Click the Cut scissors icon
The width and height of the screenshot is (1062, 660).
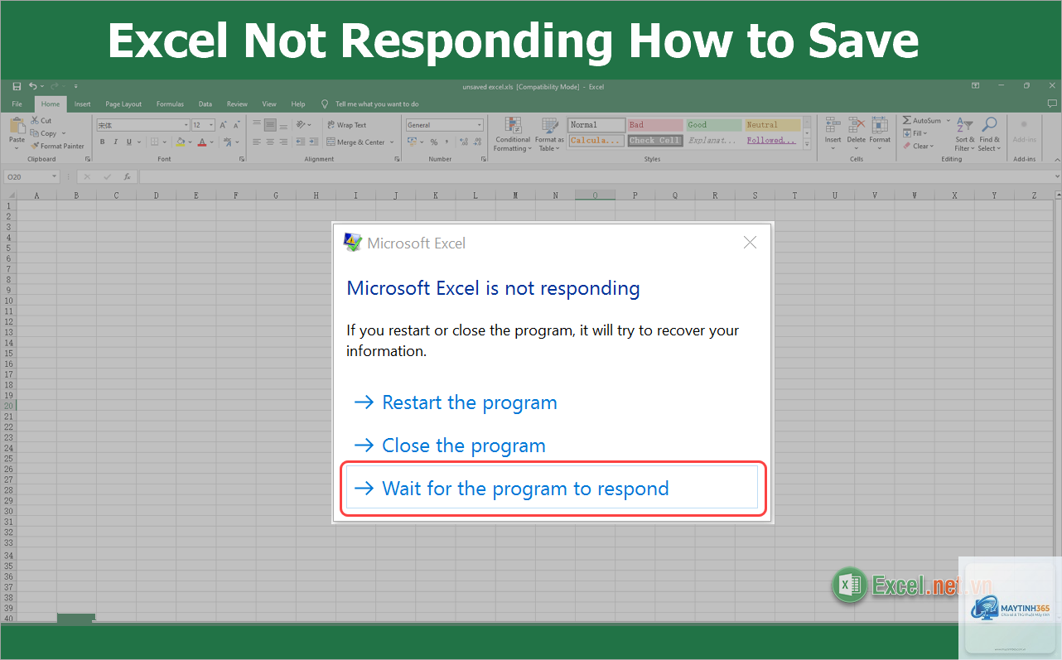(x=35, y=120)
